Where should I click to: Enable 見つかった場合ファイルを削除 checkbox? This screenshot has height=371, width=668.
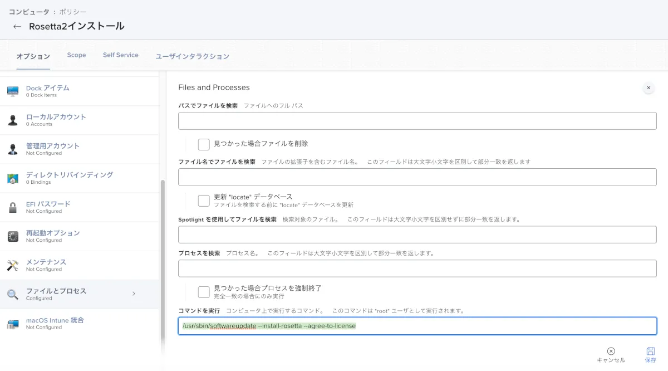point(204,144)
